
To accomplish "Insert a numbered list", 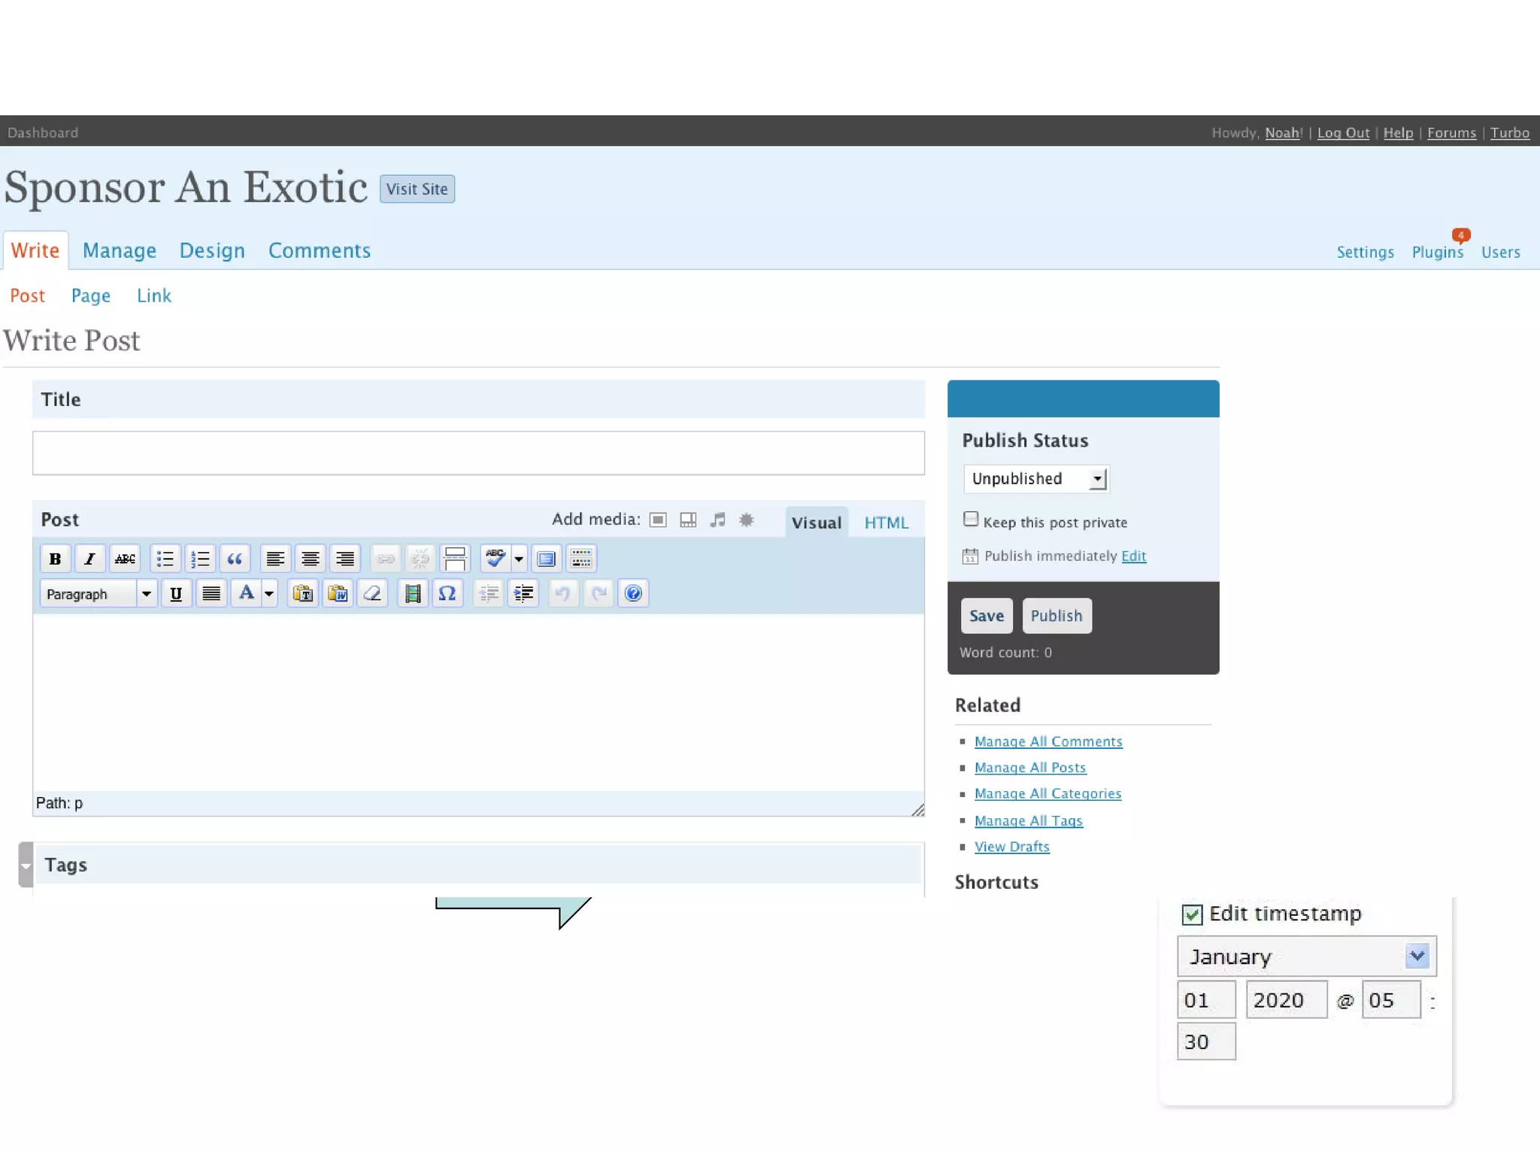I will click(x=200, y=559).
